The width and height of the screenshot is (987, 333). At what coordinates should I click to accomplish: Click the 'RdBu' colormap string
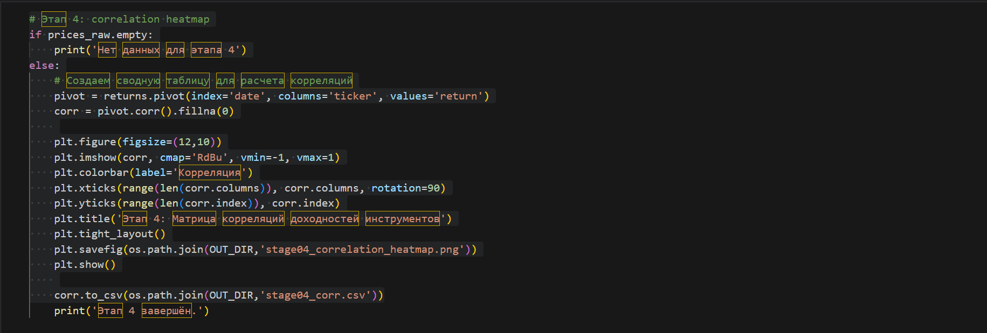[209, 158]
